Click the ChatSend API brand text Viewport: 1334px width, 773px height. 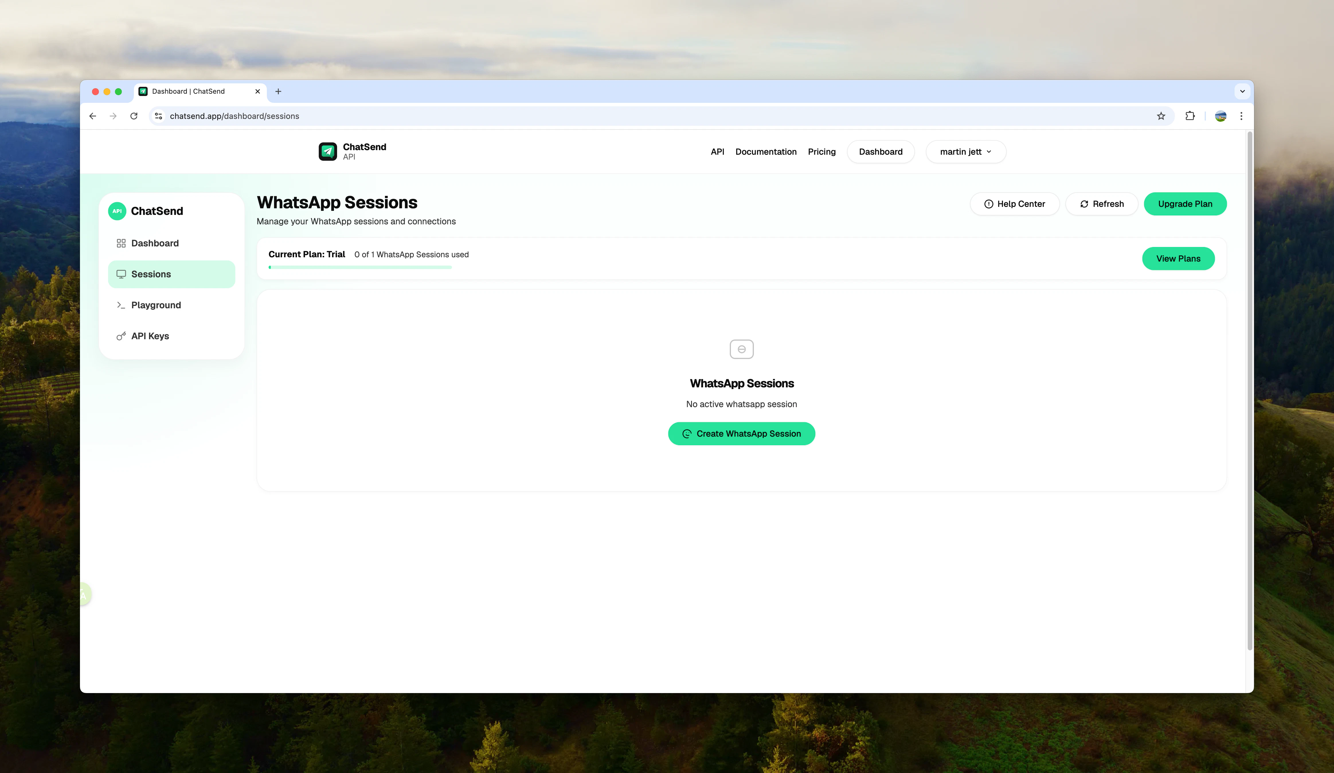tap(364, 151)
